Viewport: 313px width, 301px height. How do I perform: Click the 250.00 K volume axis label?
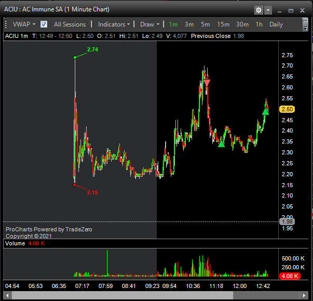(293, 267)
